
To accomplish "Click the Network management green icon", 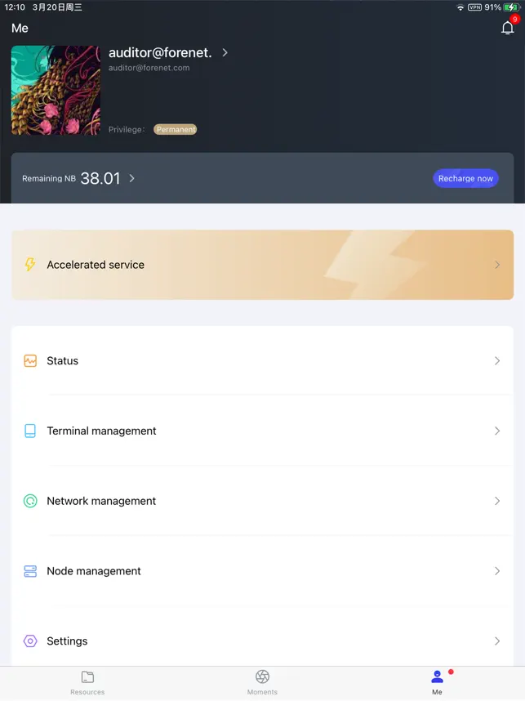I will pos(30,501).
